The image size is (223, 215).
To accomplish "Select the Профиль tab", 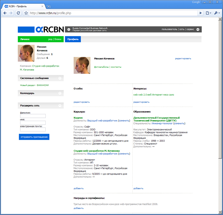I will [73, 39].
